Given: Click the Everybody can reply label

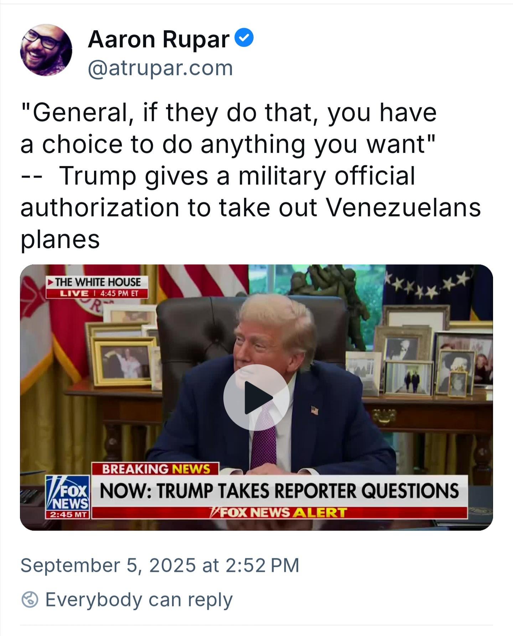Looking at the screenshot, I should point(139,599).
